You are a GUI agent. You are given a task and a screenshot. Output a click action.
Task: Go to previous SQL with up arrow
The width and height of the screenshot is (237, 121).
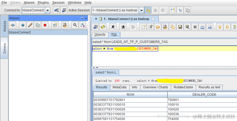tap(220, 27)
